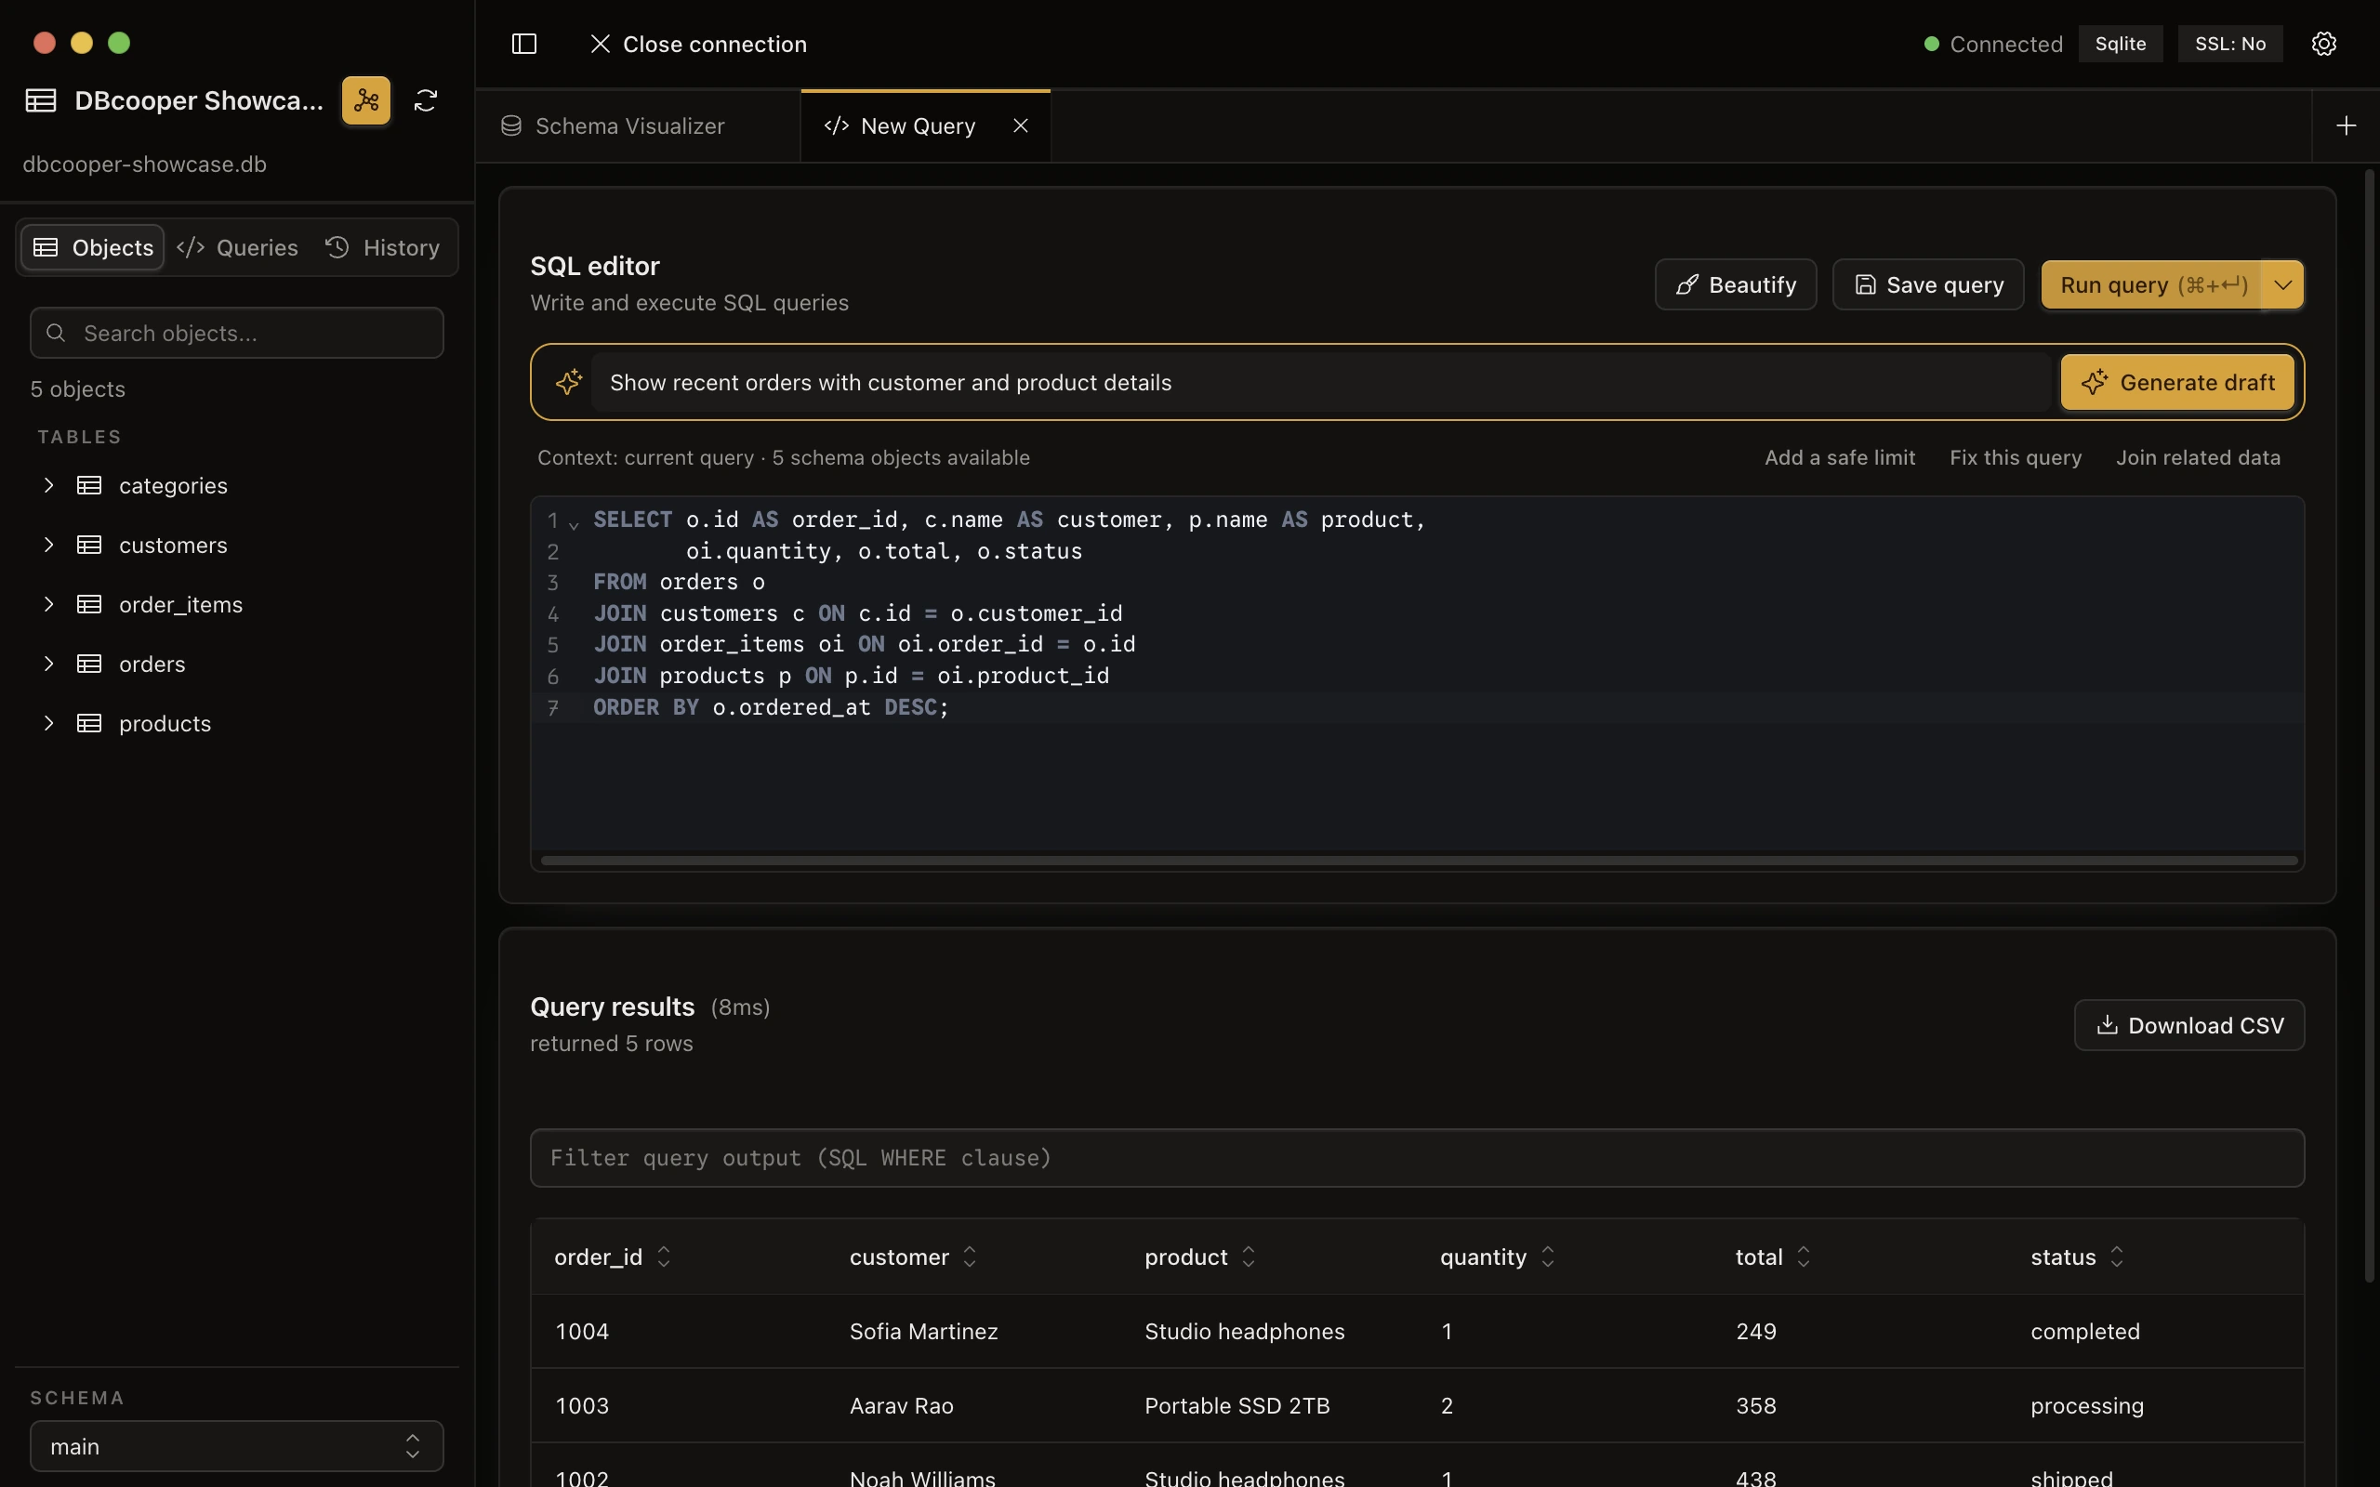Run the query
The image size is (2380, 1487).
[2152, 285]
